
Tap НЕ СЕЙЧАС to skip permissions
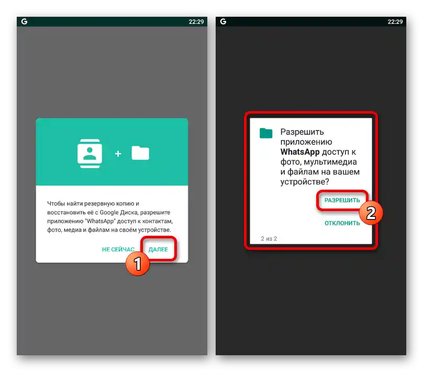pos(118,249)
